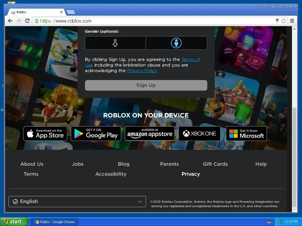This screenshot has height=226, width=302.
Task: Open the Xbox One badge
Action: pos(200,134)
